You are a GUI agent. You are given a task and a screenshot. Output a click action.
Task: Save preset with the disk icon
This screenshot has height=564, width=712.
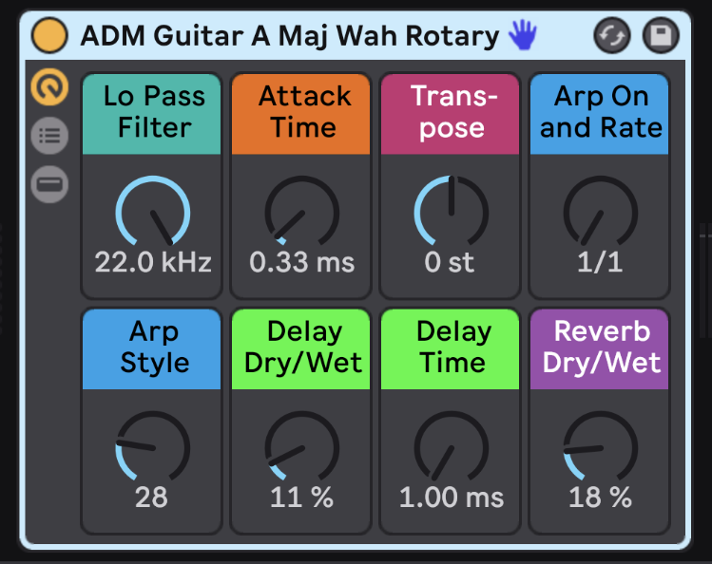[661, 35]
